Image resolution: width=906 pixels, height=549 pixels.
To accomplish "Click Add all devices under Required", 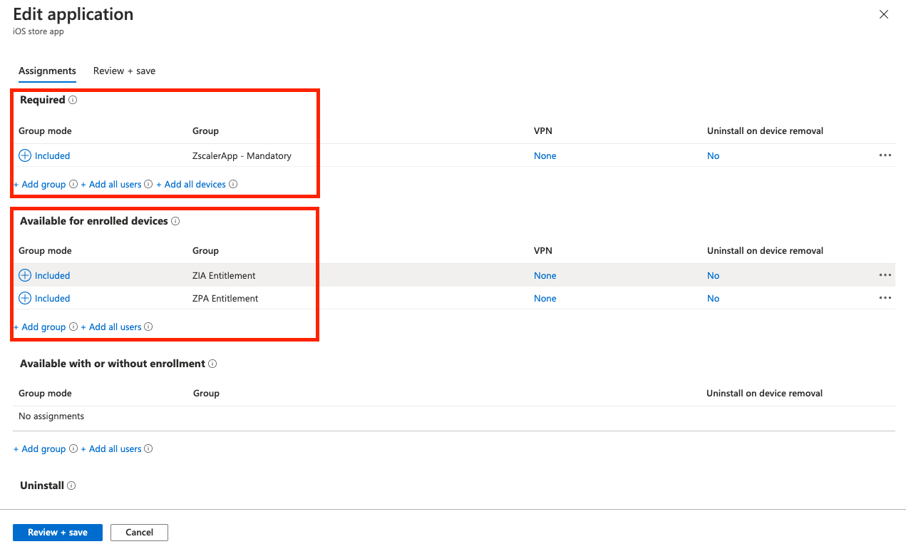I will pos(191,185).
